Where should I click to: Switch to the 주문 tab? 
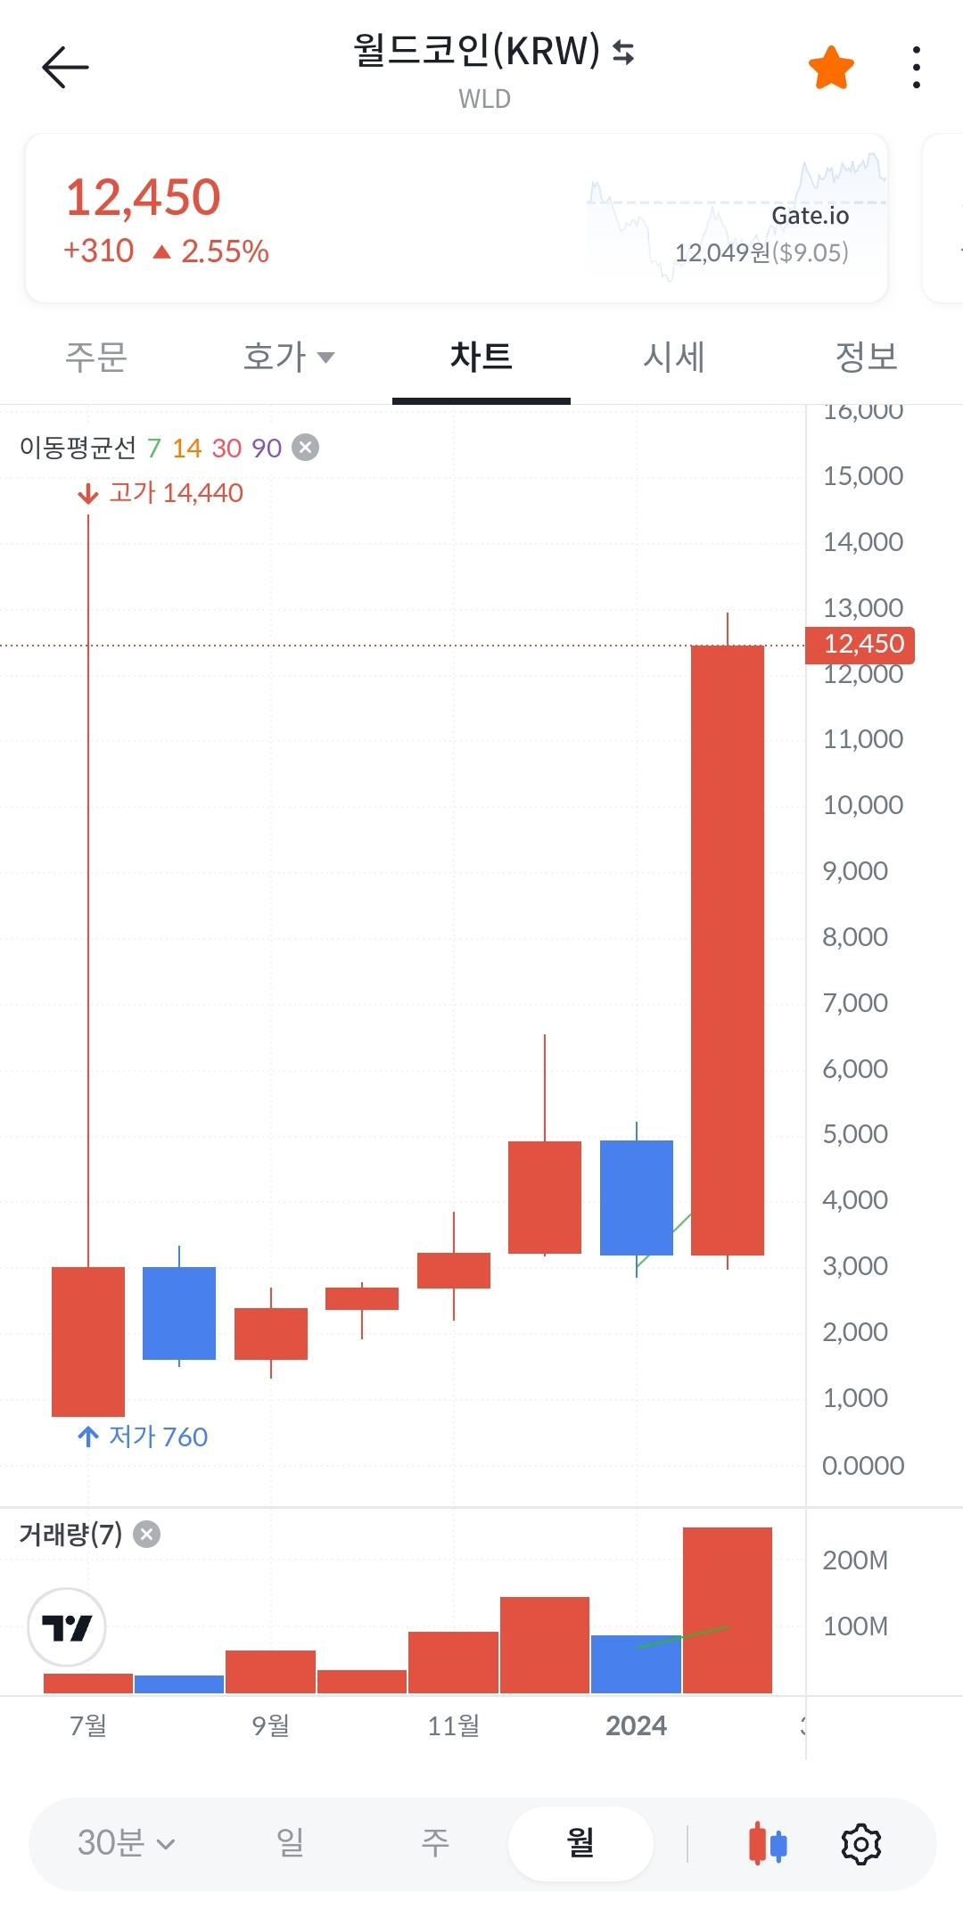click(96, 357)
